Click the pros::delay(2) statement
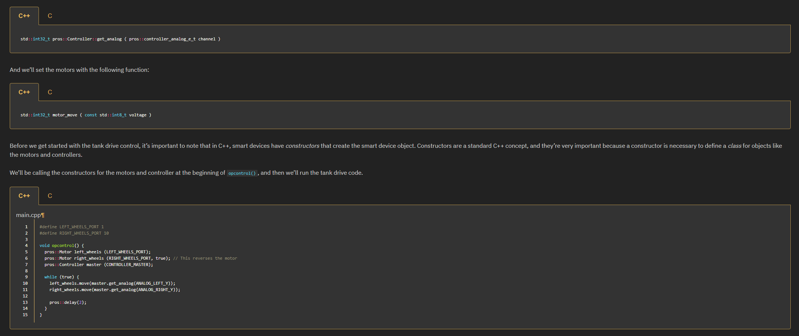The height and width of the screenshot is (336, 799). (x=68, y=302)
